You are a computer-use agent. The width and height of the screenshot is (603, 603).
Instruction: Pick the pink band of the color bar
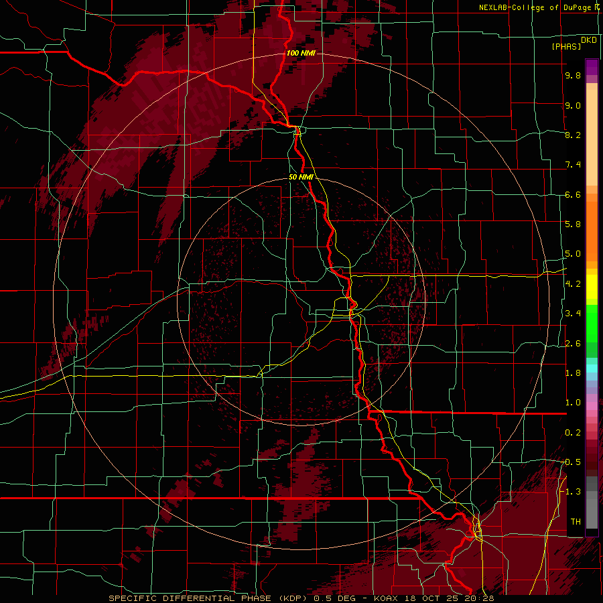[592, 406]
